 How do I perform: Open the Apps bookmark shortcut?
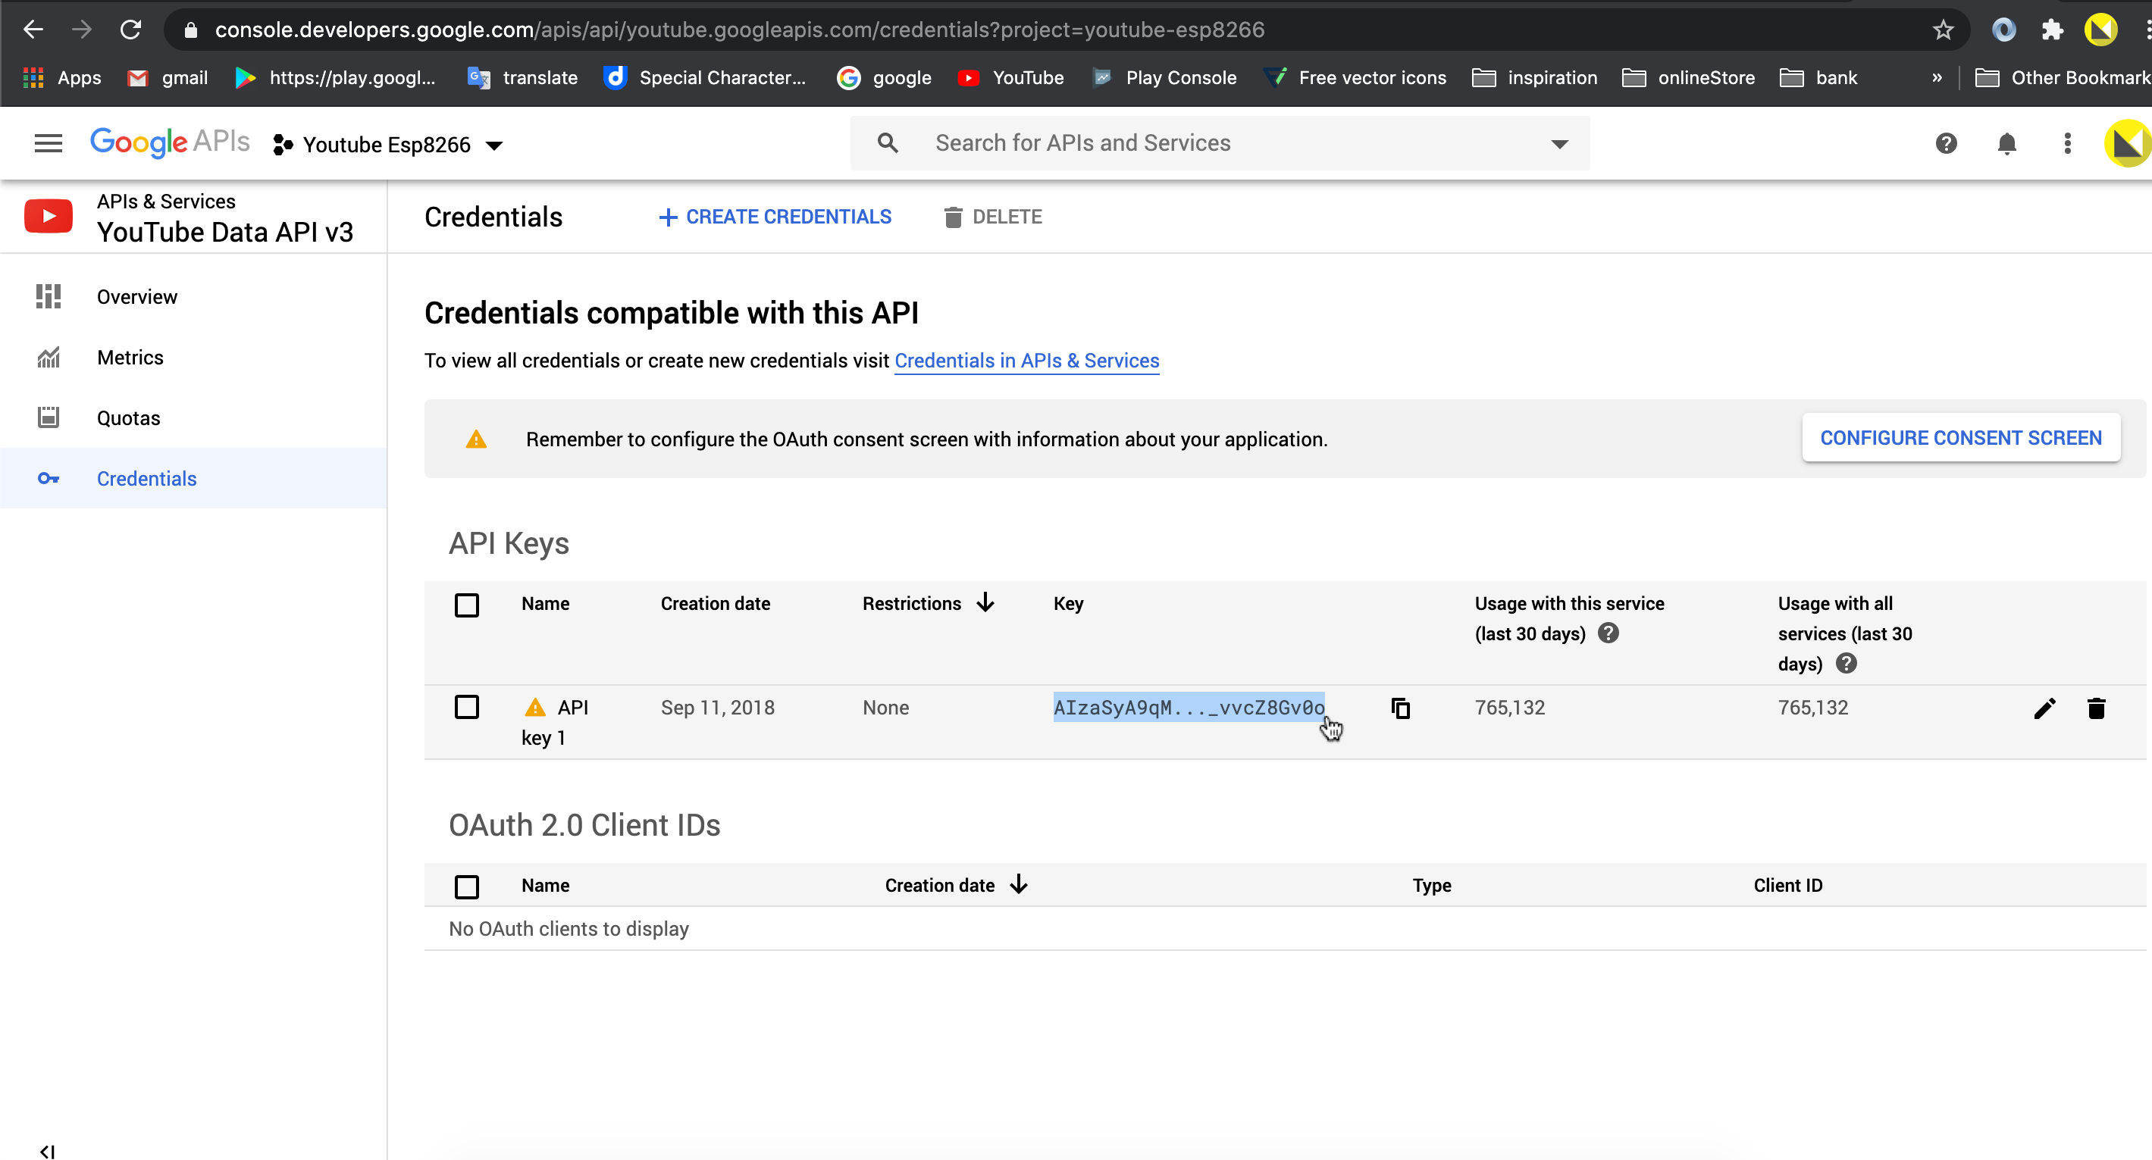pos(62,78)
